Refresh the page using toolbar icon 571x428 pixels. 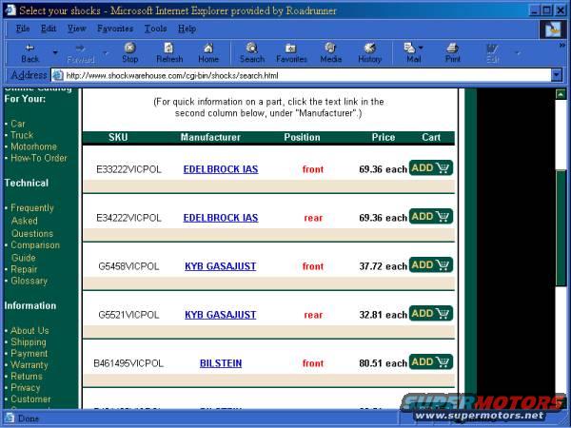pyautogui.click(x=169, y=51)
